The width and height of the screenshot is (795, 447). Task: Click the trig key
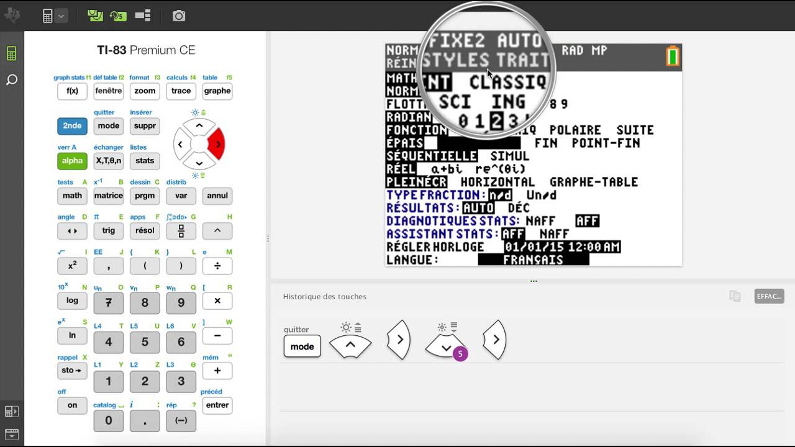tap(109, 231)
